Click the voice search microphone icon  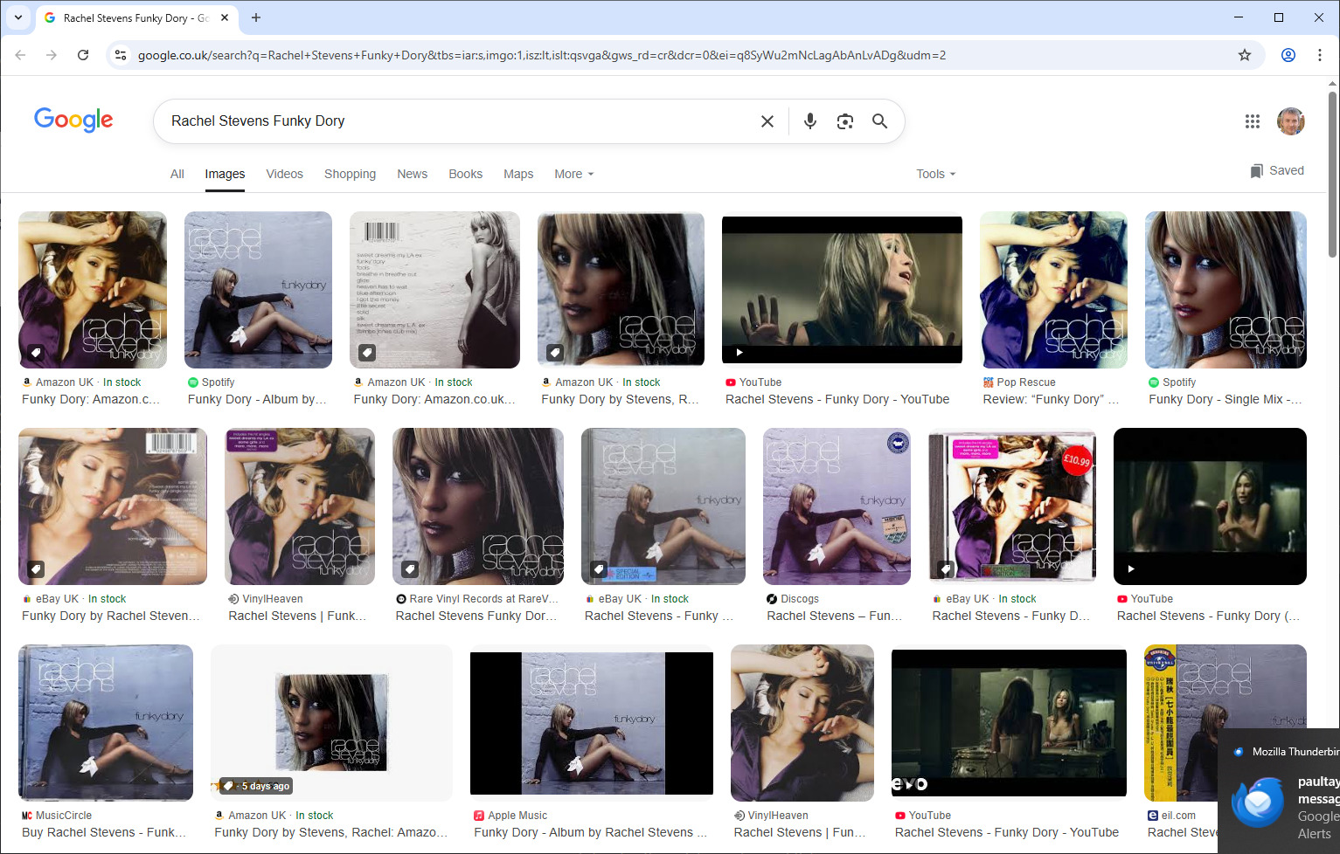pos(810,121)
